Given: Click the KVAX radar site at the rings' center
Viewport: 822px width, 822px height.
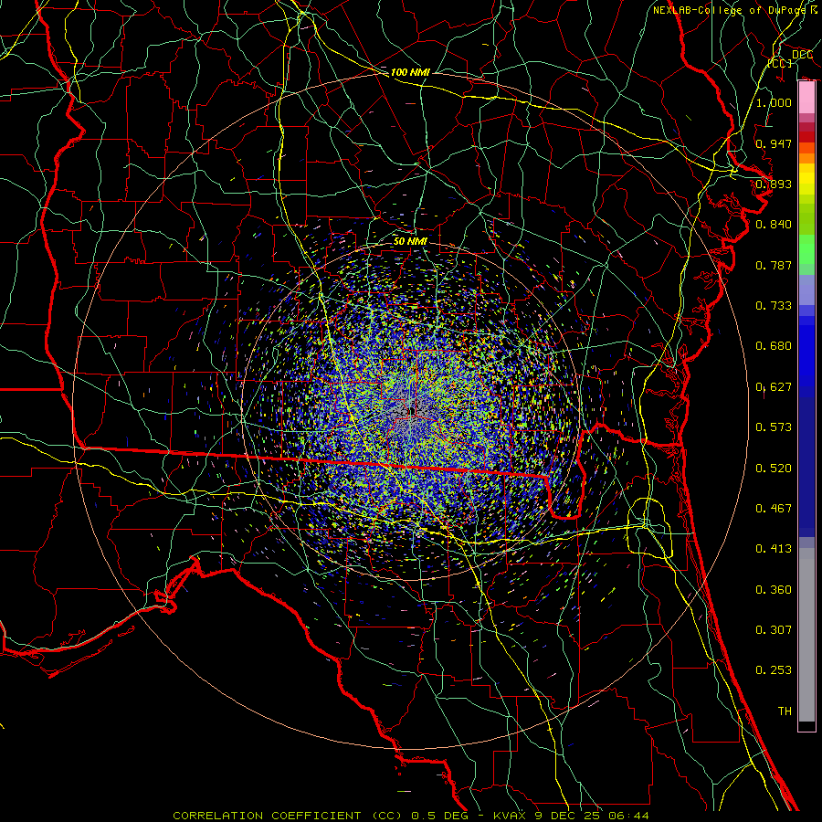Looking at the screenshot, I should (x=410, y=412).
